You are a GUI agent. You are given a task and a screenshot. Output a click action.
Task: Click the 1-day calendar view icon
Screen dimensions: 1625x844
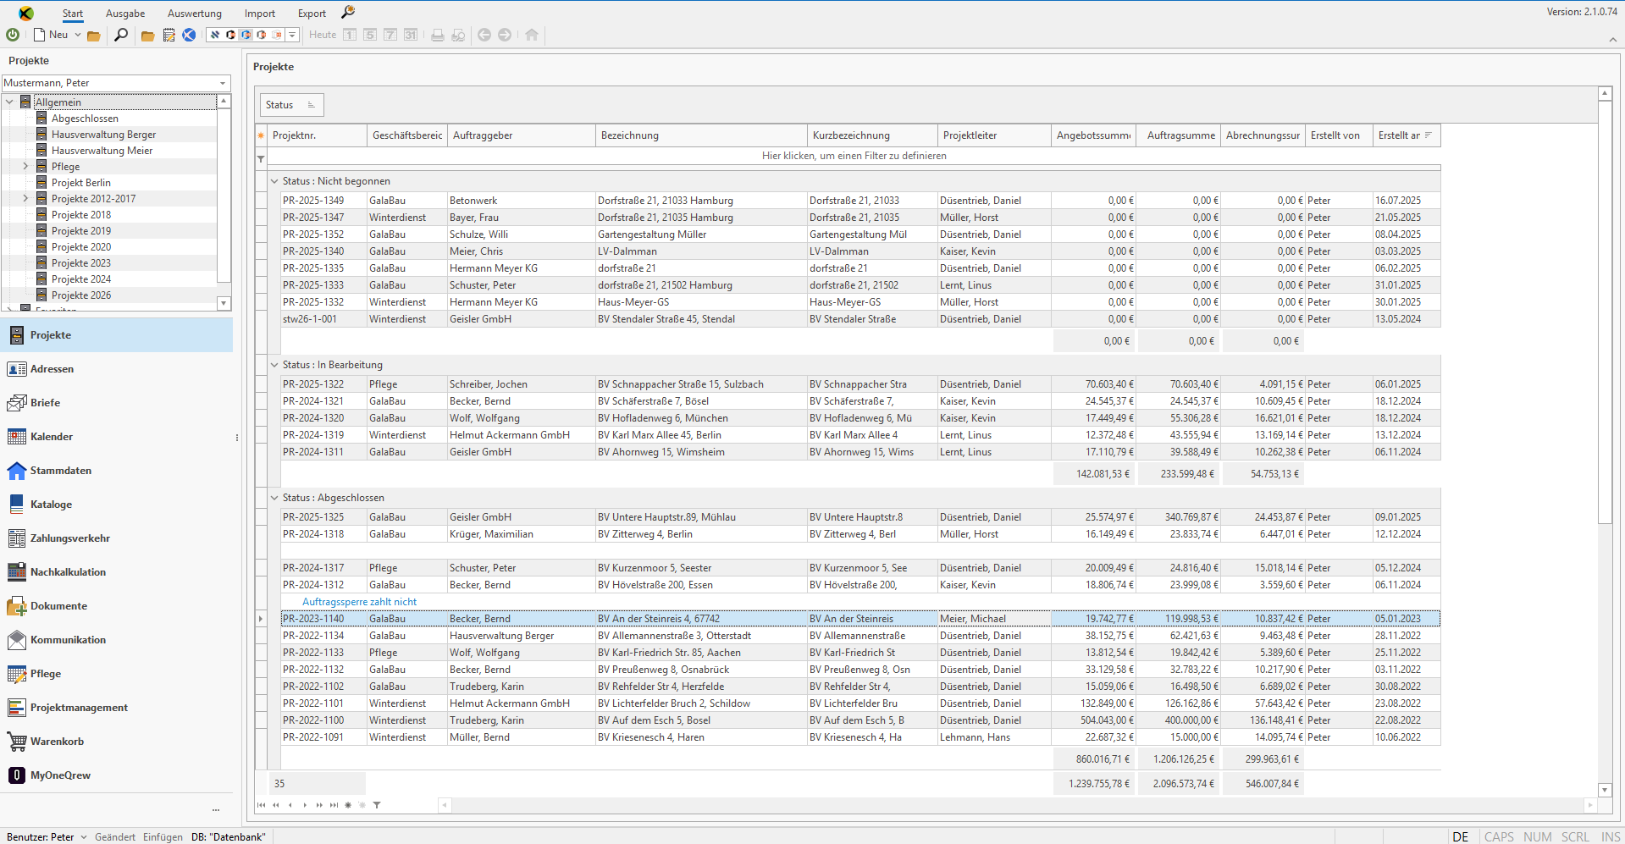pos(350,35)
